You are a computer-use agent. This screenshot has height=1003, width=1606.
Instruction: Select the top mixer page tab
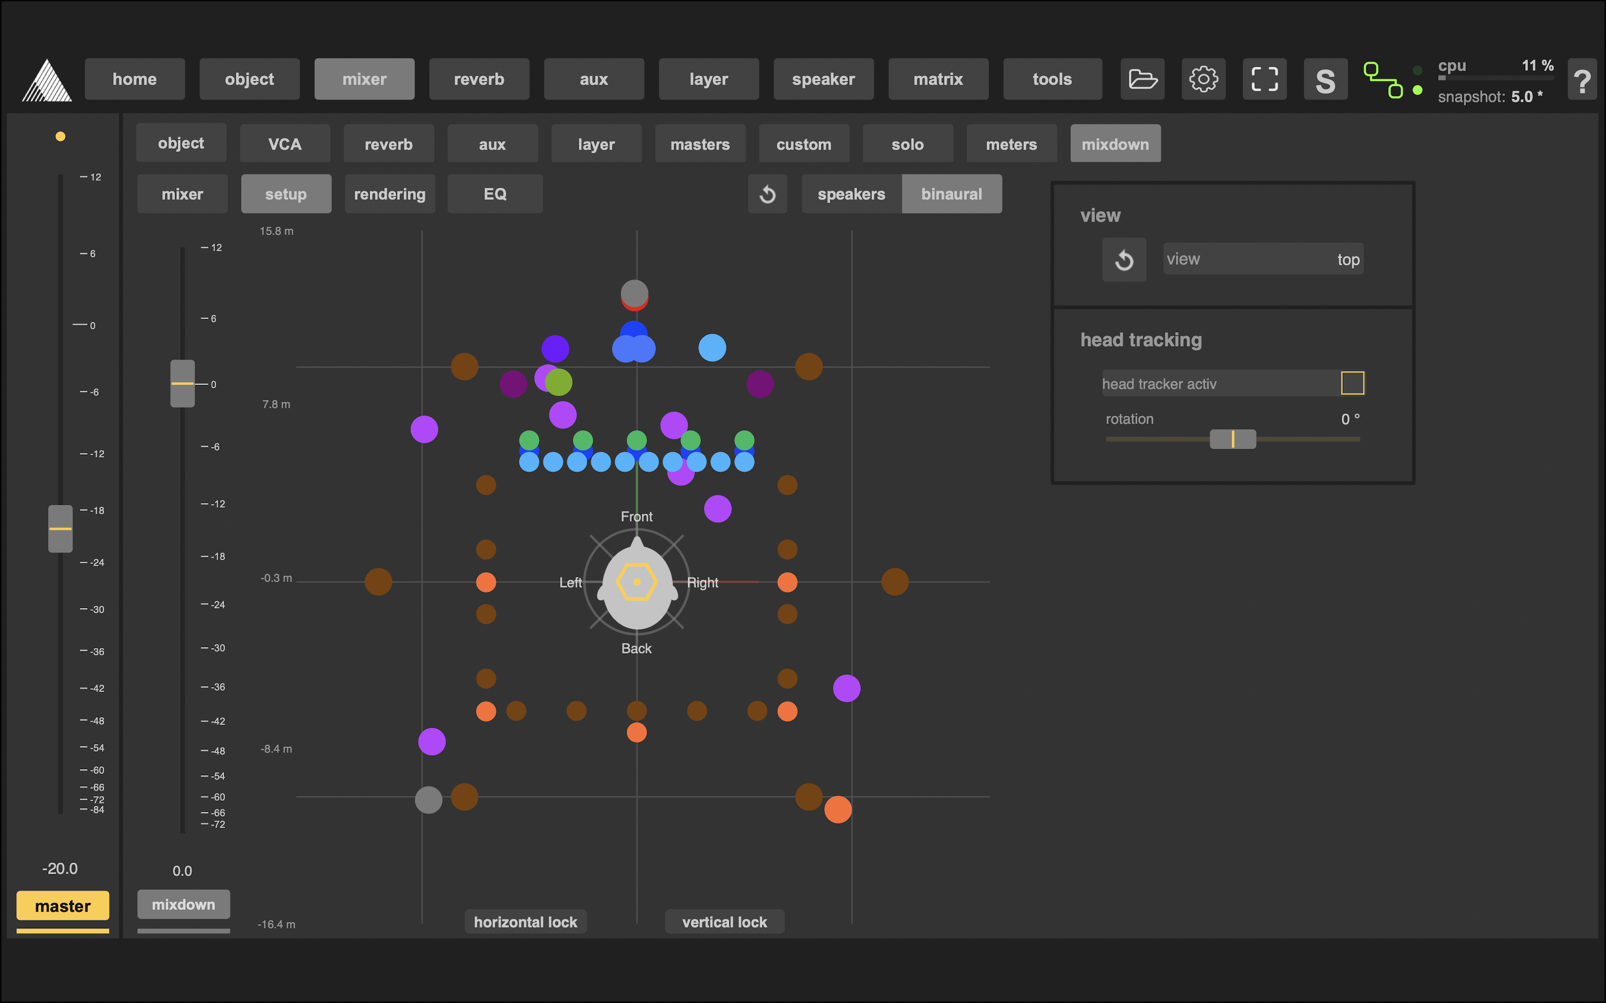click(364, 79)
